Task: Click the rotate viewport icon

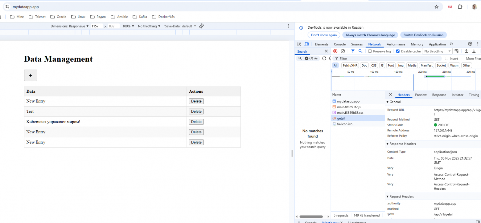Action: pos(201,26)
